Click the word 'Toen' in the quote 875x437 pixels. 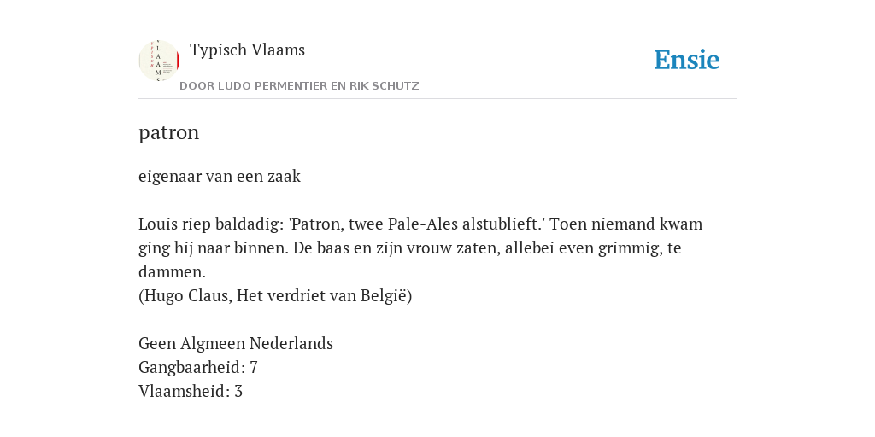click(568, 224)
